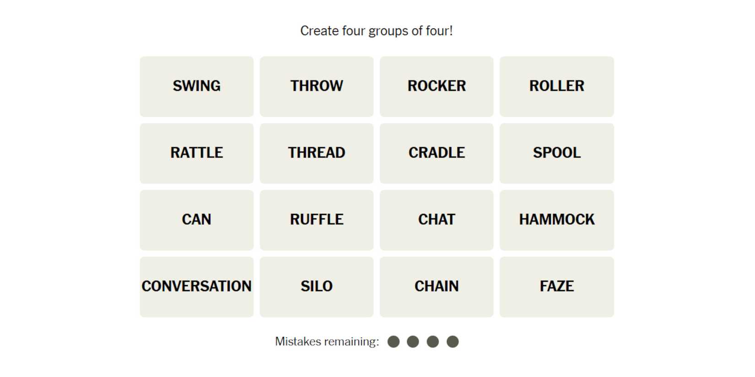755x377 pixels.
Task: Click the last mistakes remaining dot
Action: click(x=453, y=342)
